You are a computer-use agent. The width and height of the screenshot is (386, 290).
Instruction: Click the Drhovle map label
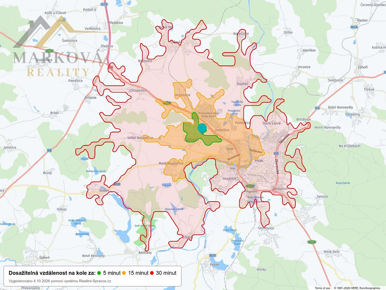pyautogui.click(x=91, y=98)
